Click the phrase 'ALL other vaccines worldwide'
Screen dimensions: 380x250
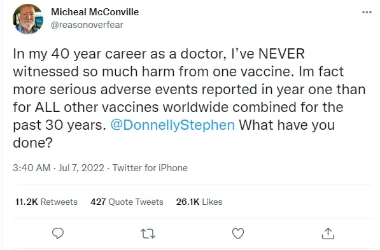tap(132, 107)
